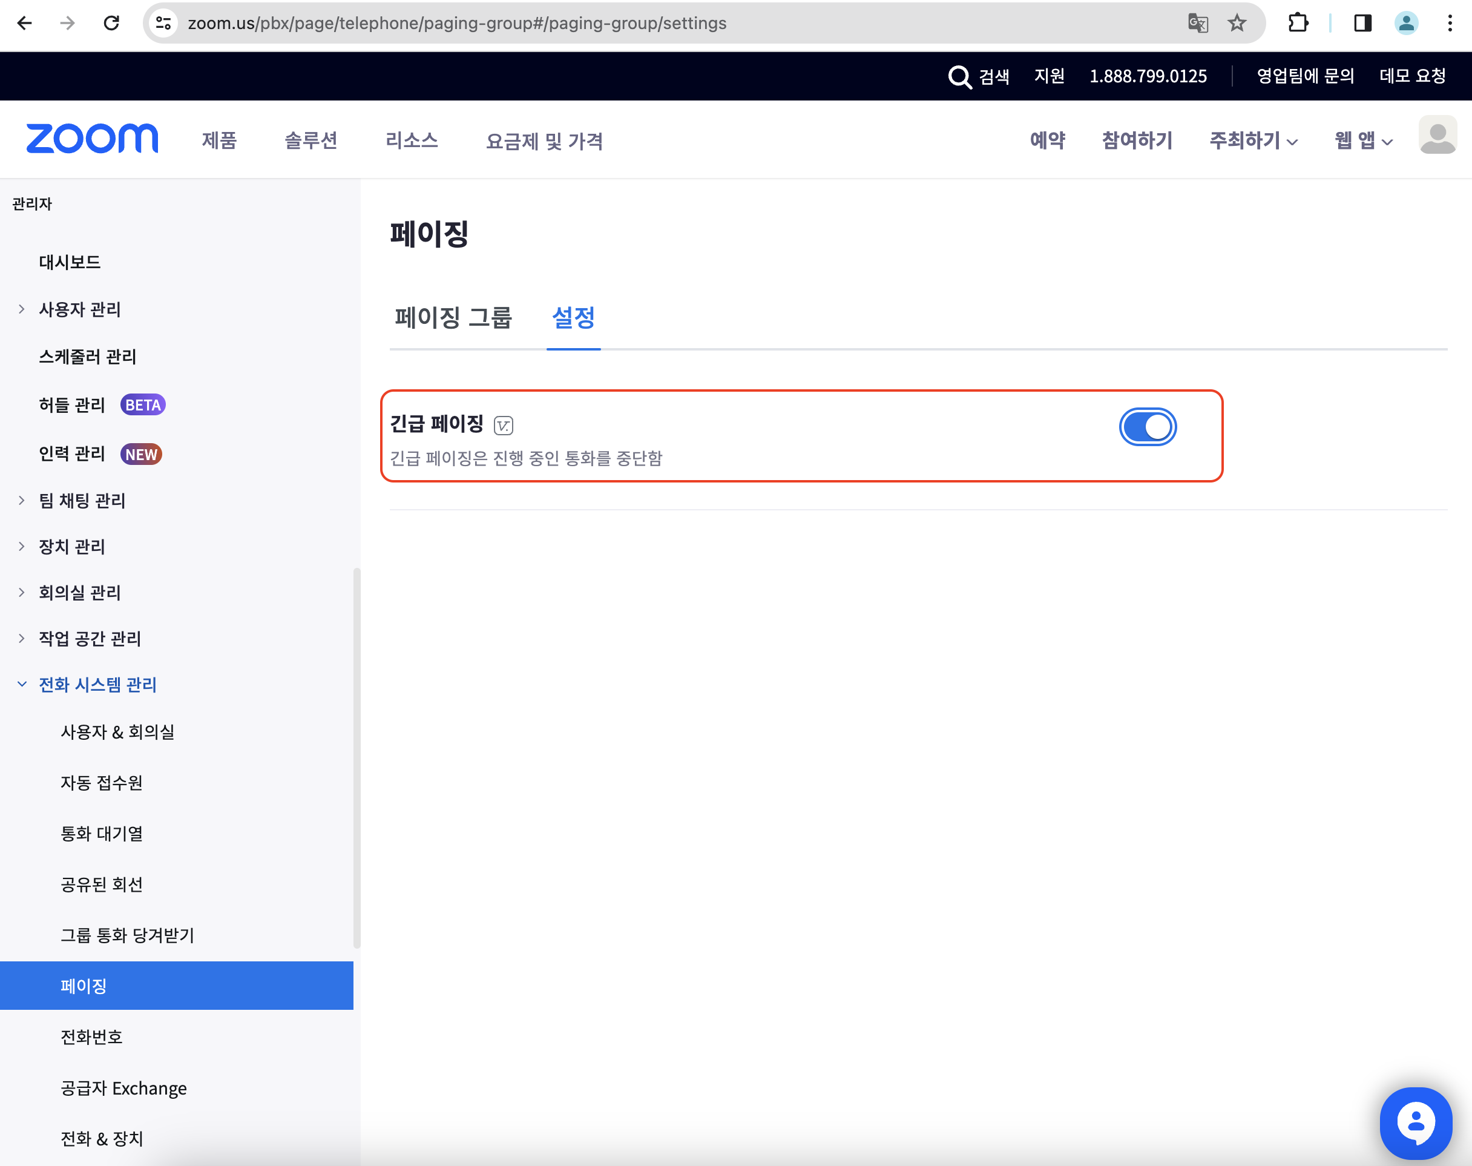The height and width of the screenshot is (1166, 1472).
Task: Open 전화번호 submenu item
Action: coord(91,1037)
